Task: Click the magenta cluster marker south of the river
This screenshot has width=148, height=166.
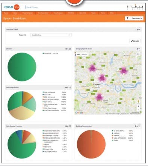Action: click(x=99, y=97)
